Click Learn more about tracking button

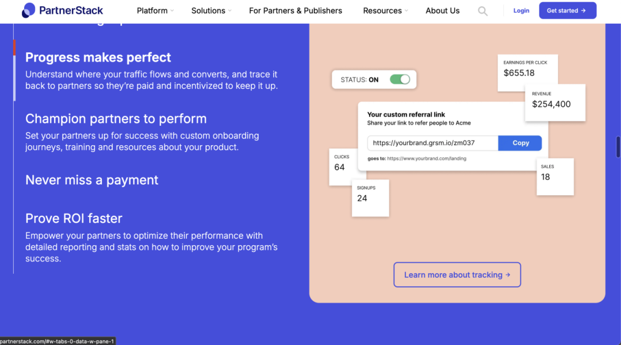(457, 275)
